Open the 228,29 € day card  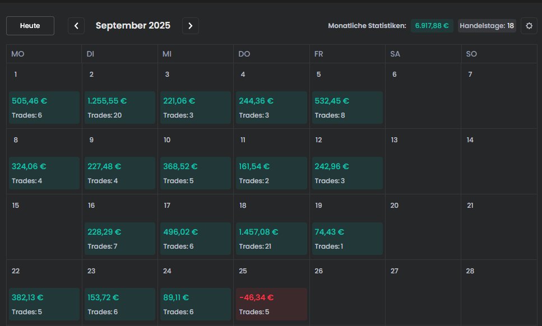pyautogui.click(x=120, y=239)
